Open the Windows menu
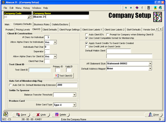 point(37,8)
